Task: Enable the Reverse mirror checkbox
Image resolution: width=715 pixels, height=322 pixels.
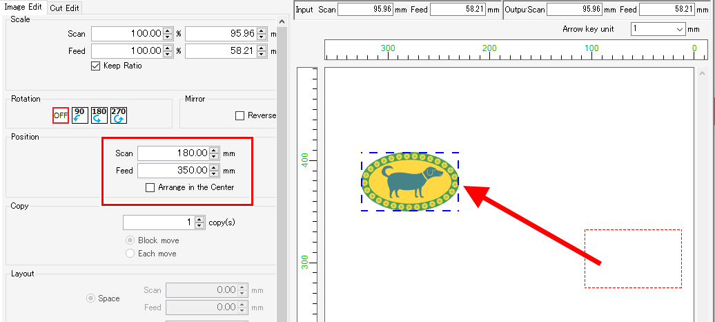Action: pyautogui.click(x=240, y=115)
